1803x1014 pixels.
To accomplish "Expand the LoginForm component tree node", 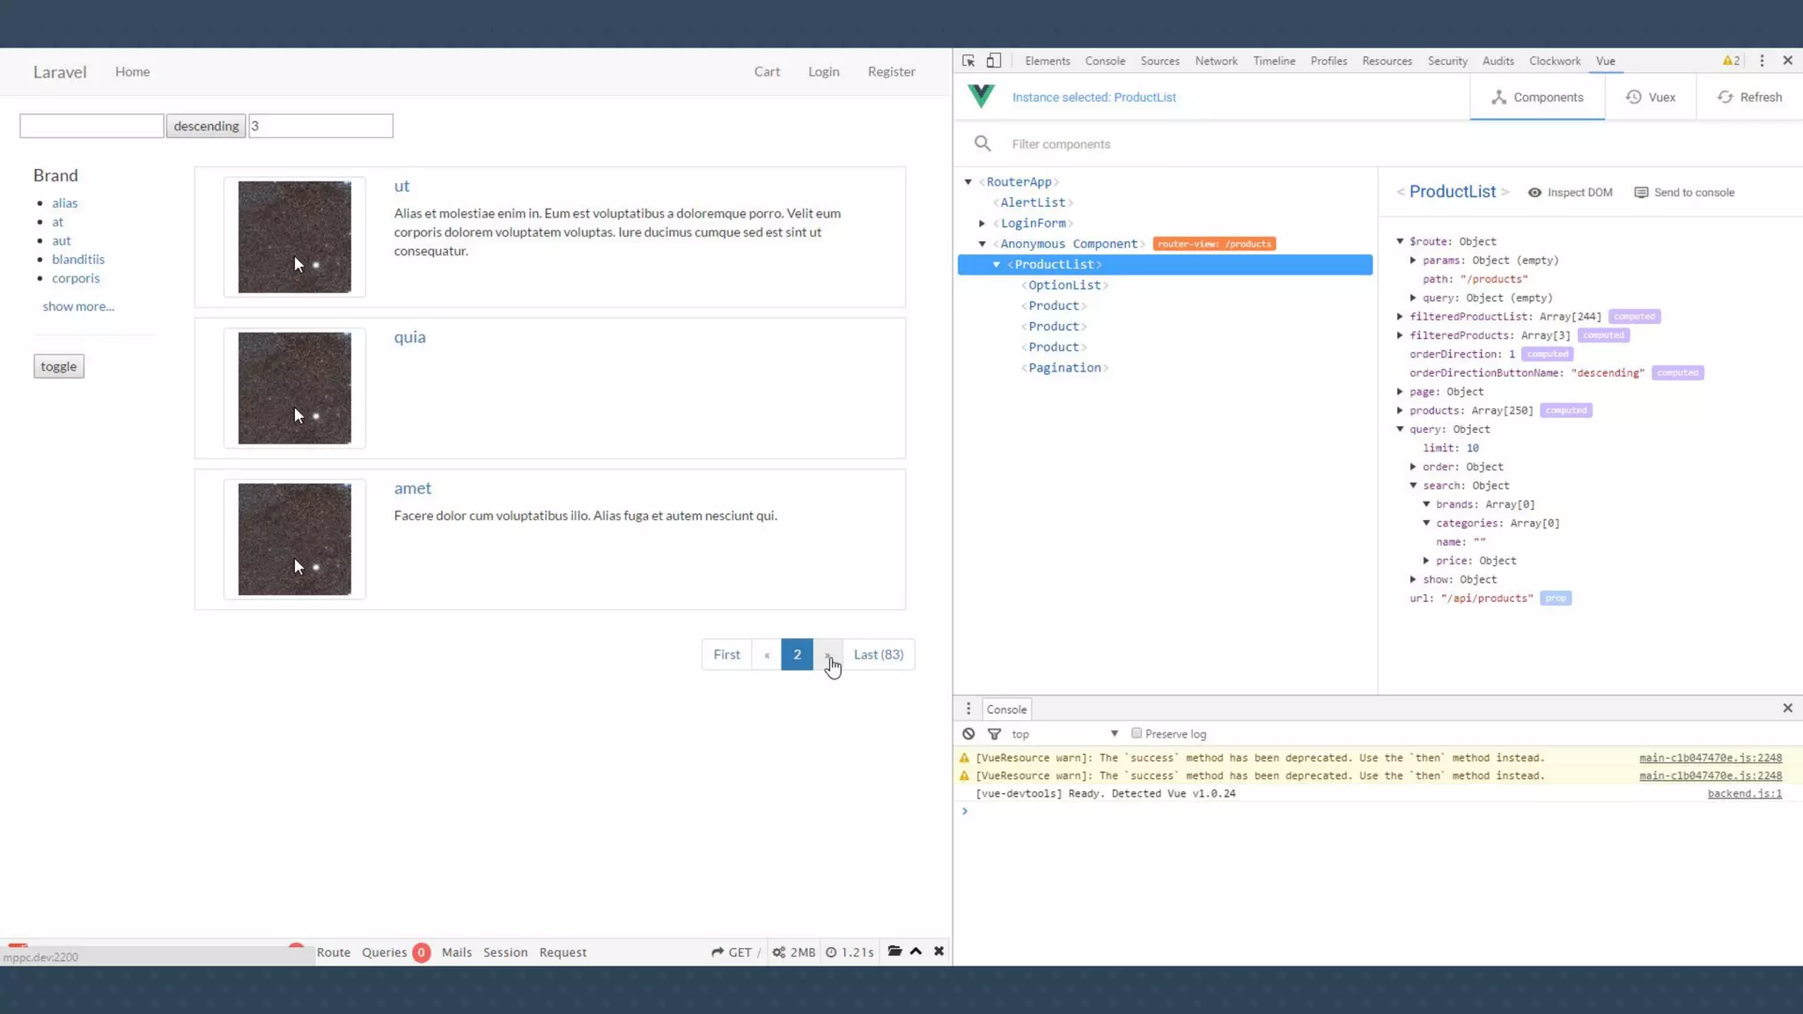I will pyautogui.click(x=982, y=224).
